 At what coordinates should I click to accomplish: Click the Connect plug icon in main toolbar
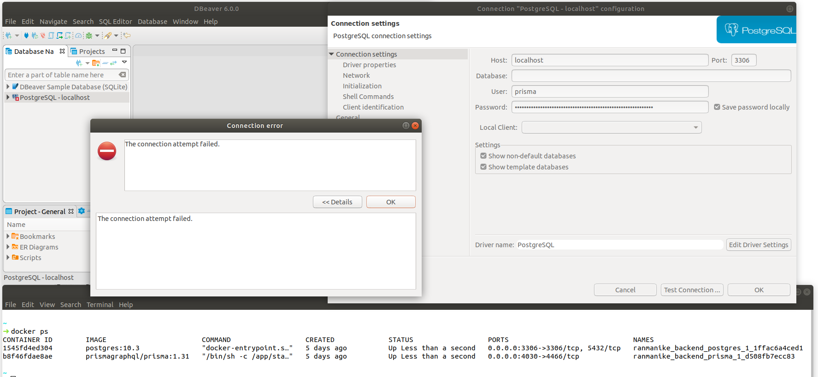[x=26, y=35]
